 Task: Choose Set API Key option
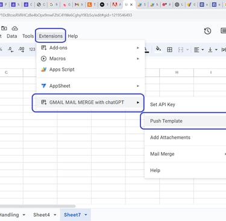click(x=185, y=104)
